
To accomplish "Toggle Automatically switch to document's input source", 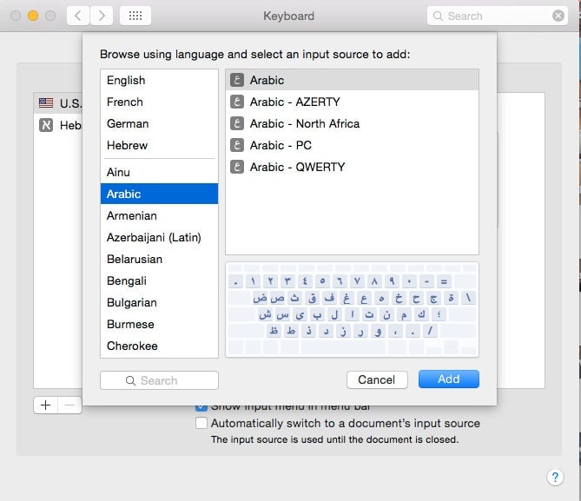I will point(201,423).
